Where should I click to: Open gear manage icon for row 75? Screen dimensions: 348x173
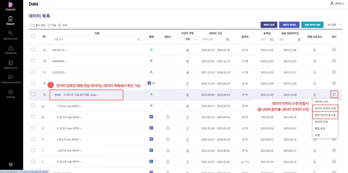pyautogui.click(x=334, y=95)
